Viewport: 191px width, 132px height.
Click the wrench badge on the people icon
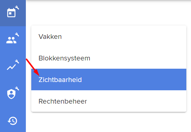click(x=17, y=35)
